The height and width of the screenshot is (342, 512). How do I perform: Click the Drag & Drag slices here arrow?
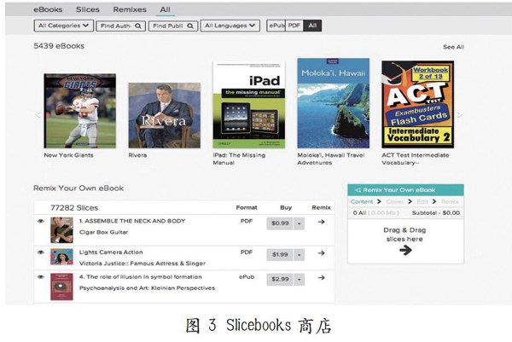pos(405,250)
